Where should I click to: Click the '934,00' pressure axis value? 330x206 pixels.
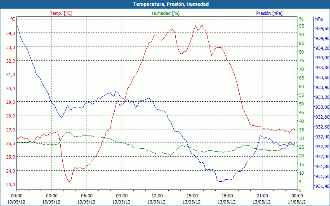(322, 58)
